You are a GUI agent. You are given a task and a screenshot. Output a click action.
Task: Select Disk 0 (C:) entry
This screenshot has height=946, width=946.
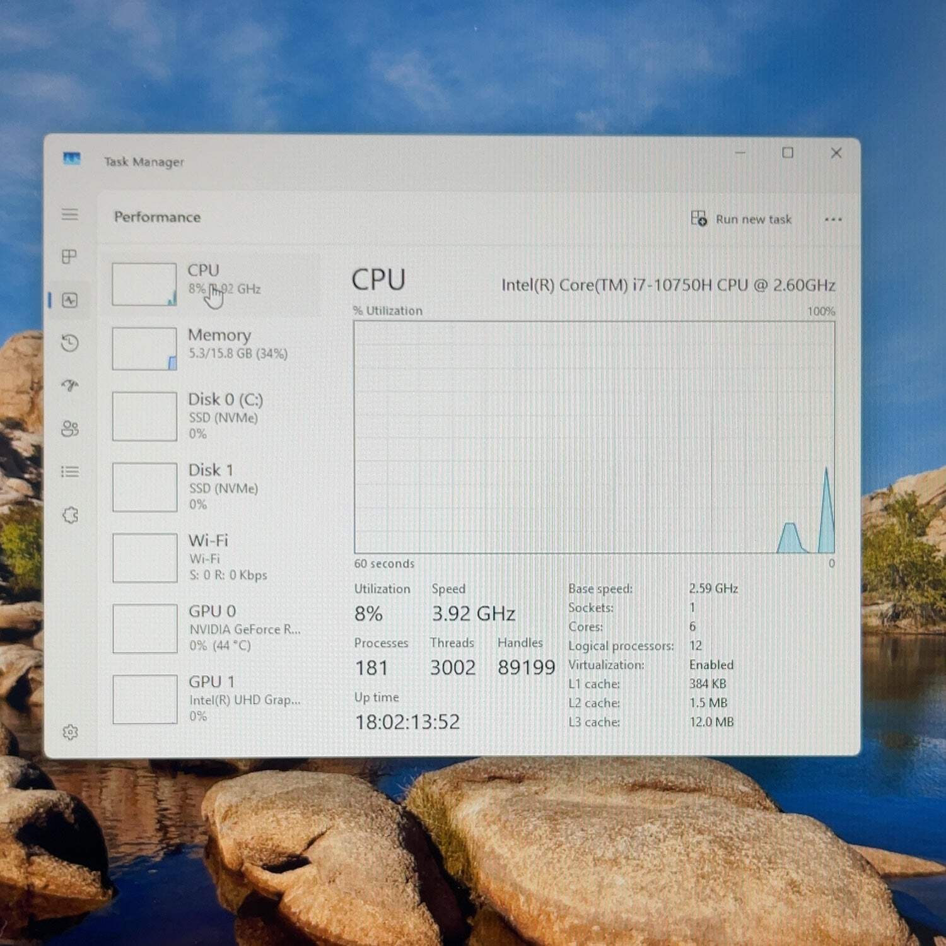[x=212, y=416]
